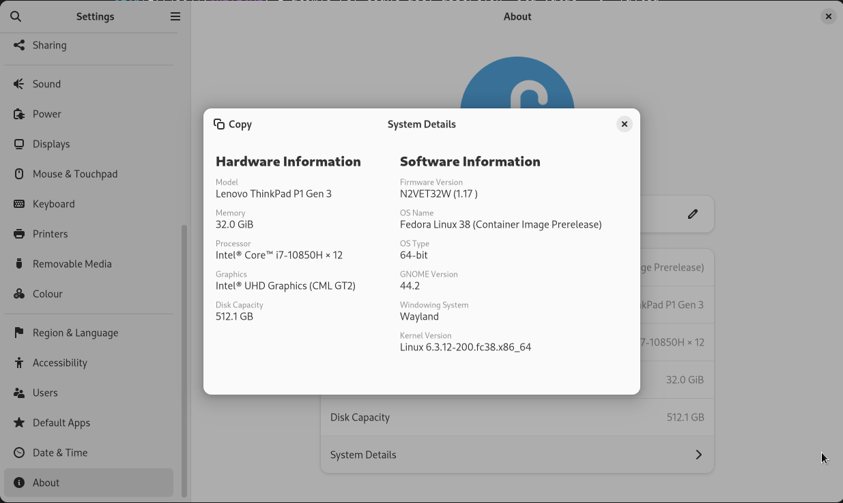Select the GNOME version 44.2 value
This screenshot has width=843, height=503.
click(x=410, y=286)
